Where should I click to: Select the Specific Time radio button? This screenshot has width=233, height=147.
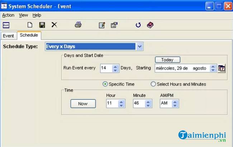click(x=105, y=84)
